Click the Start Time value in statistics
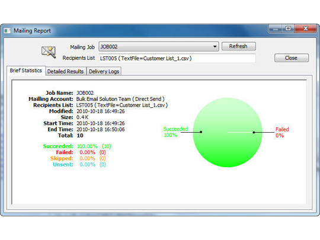 tap(100, 123)
